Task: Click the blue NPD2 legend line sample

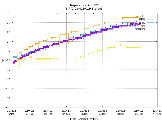Action: pyautogui.click(x=151, y=23)
